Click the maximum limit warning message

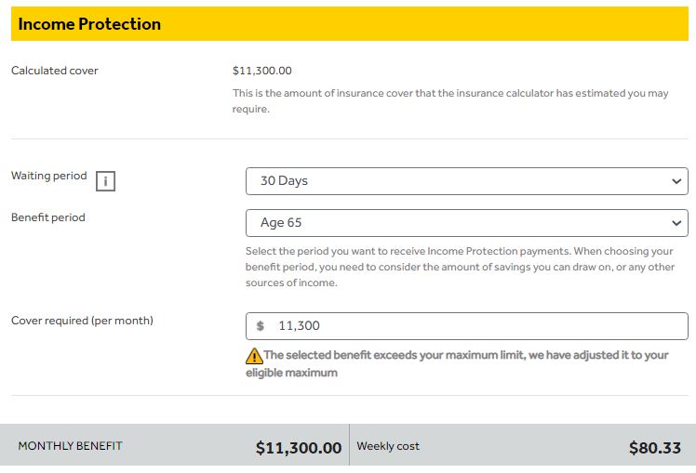click(x=457, y=363)
